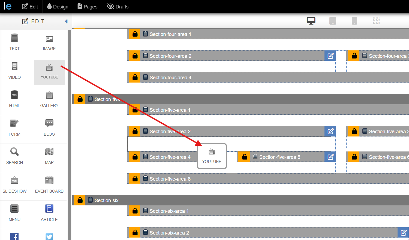Screen dimensions: 409x240
Task: Select Section-four-area 1 title bar
Action: pyautogui.click(x=268, y=34)
